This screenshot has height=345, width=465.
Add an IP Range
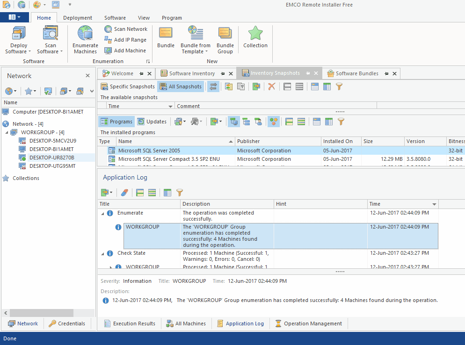pyautogui.click(x=126, y=40)
